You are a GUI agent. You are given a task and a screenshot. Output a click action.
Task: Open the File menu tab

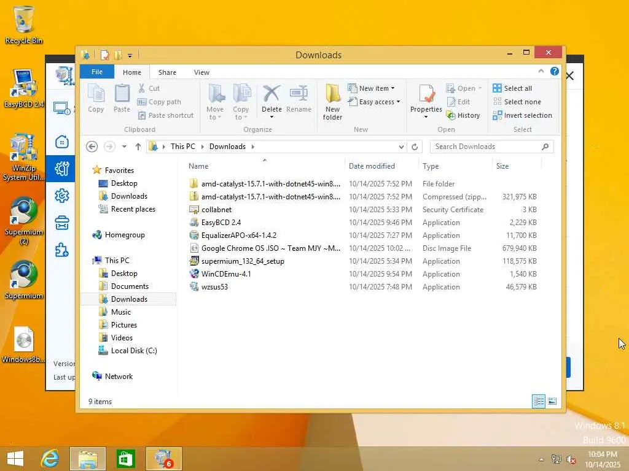coord(97,72)
